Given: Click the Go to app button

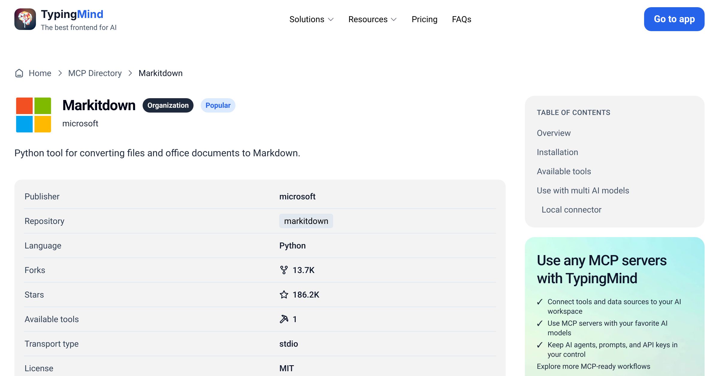Looking at the screenshot, I should [674, 19].
